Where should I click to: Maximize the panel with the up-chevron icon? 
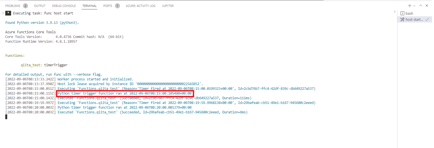(421, 6)
